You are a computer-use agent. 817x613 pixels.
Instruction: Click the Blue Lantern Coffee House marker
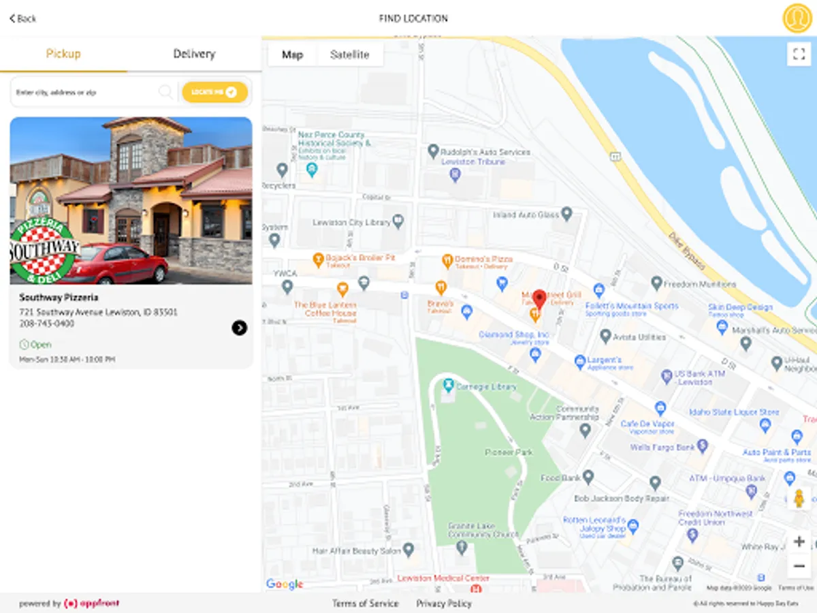343,289
